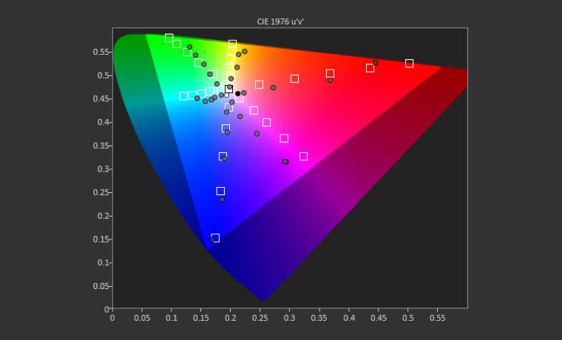Click the blue target square at v' 0.25
The width and height of the screenshot is (562, 340).
pyautogui.click(x=220, y=191)
